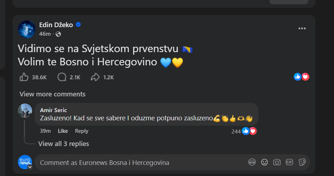Open Edin Džeko's profile picture
Viewport: 334px width, 176px height.
click(27, 29)
